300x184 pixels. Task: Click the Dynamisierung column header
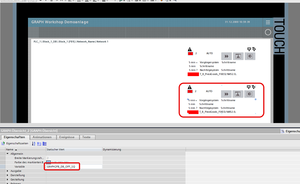pyautogui.click(x=144, y=150)
